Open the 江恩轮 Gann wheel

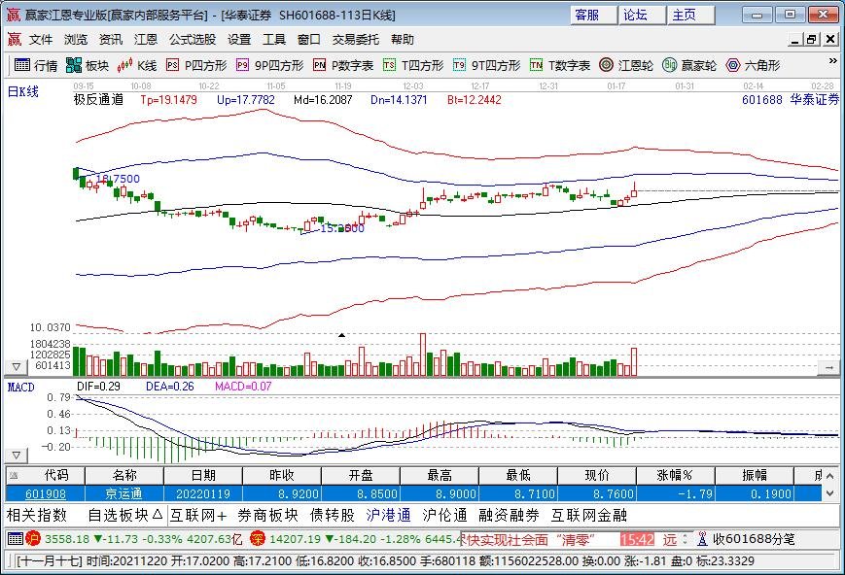pyautogui.click(x=626, y=66)
